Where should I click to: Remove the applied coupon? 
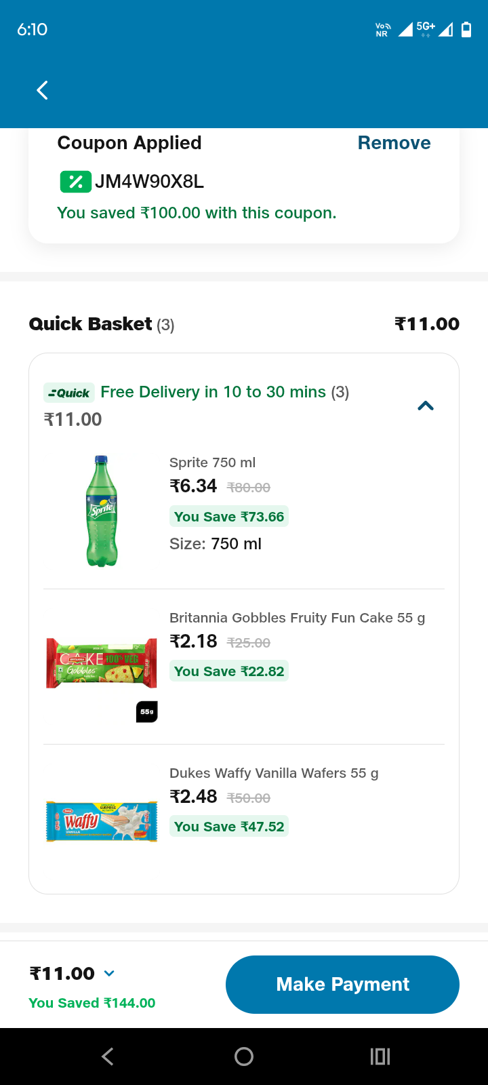pyautogui.click(x=394, y=143)
